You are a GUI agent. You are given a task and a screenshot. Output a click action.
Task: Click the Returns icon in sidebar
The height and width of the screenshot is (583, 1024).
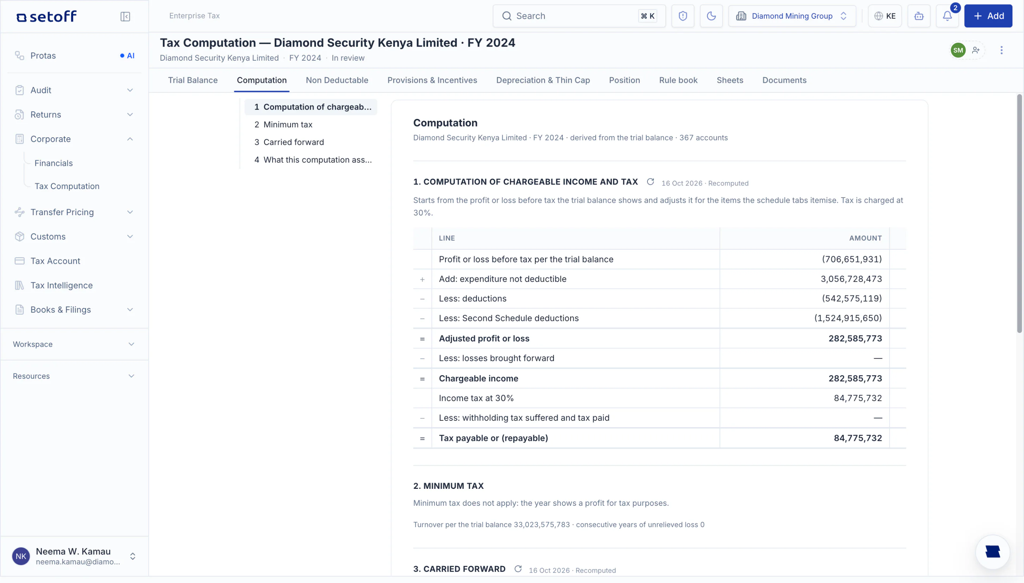(x=19, y=115)
